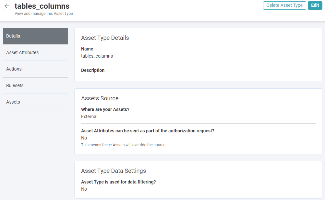Open the Rulesets section

15,85
